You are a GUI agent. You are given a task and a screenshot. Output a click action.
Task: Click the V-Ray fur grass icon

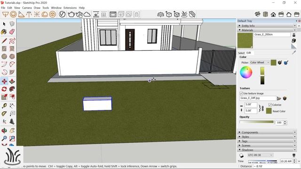click(x=184, y=15)
